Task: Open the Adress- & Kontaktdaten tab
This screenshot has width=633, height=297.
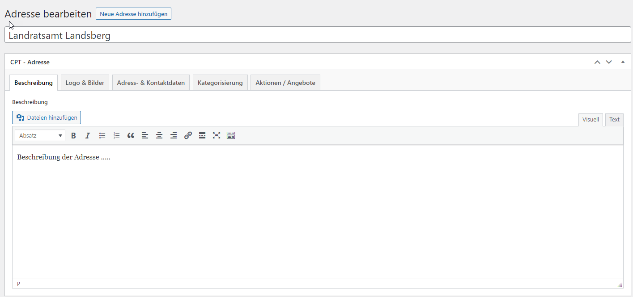Action: point(151,83)
